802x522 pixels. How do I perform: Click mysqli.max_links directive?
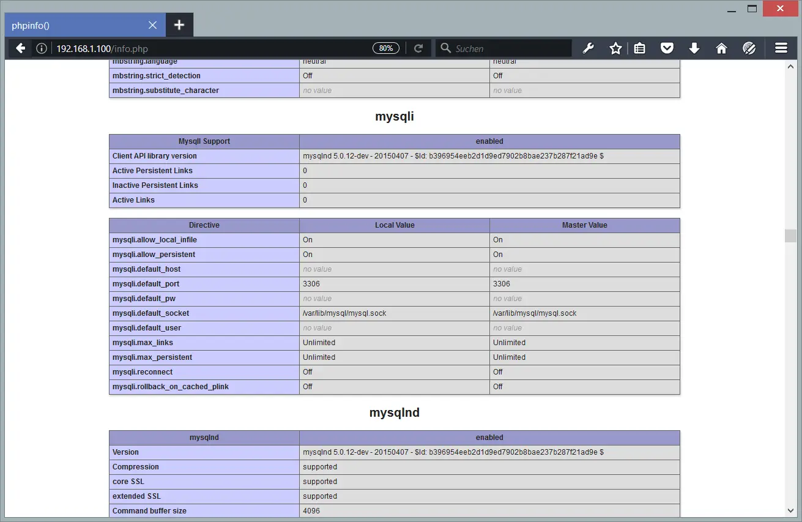pos(143,343)
